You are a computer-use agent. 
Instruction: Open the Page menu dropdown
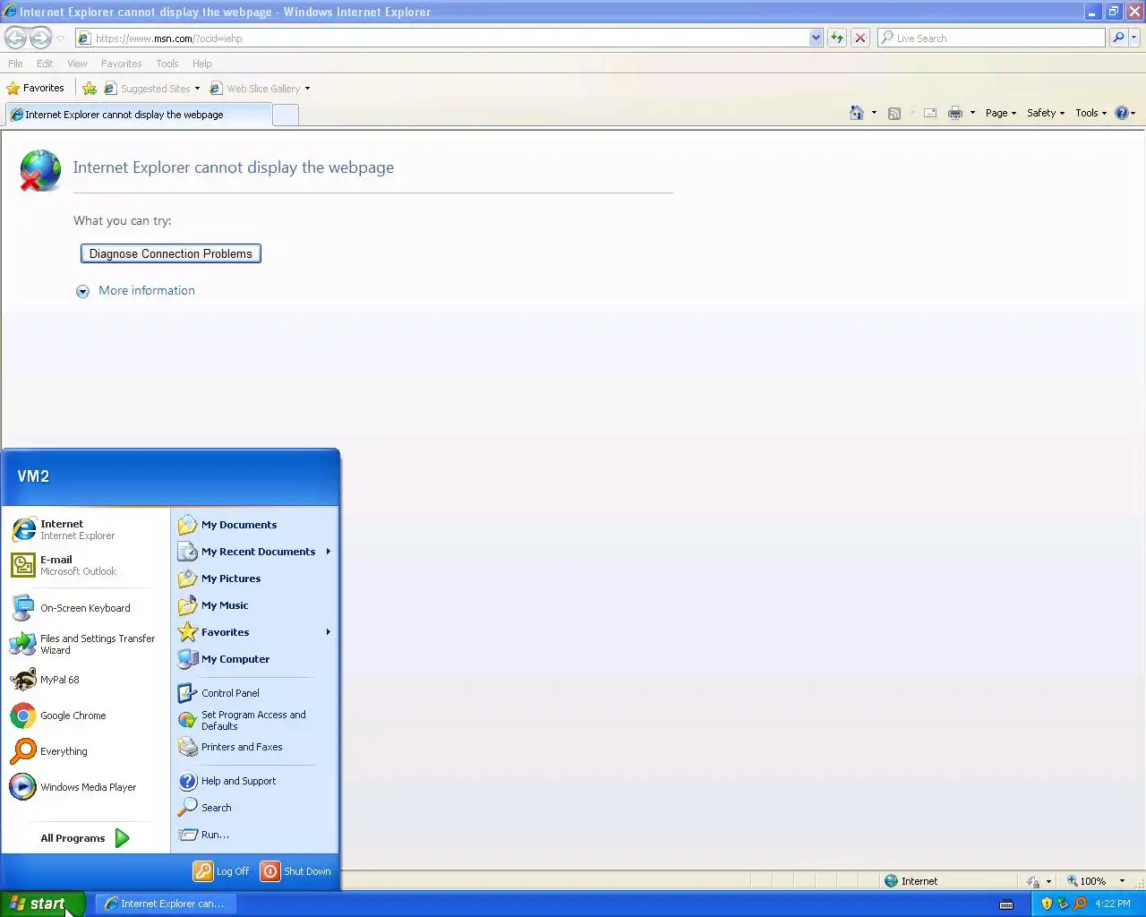click(x=1001, y=113)
